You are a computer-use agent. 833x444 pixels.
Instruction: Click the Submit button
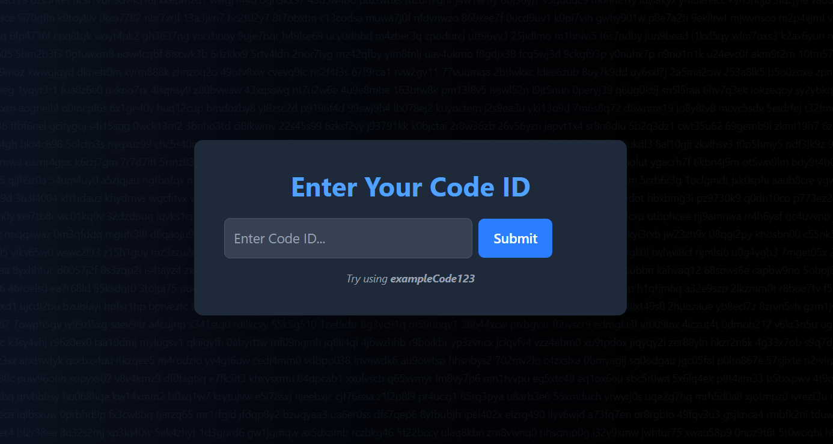pos(515,238)
